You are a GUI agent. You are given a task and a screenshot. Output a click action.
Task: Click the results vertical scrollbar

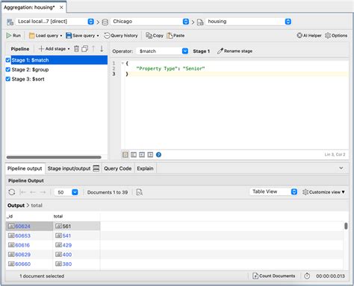[x=346, y=226]
